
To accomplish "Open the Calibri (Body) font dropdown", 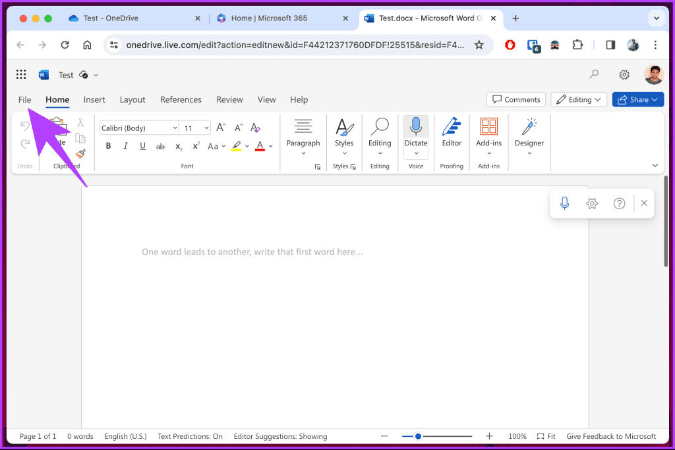I will tap(139, 128).
